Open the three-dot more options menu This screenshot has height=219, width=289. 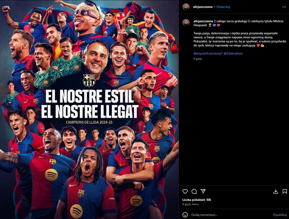pos(284,7)
